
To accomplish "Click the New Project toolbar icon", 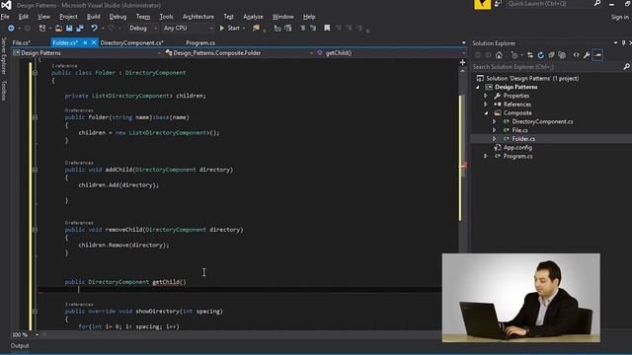I will 42,29.
